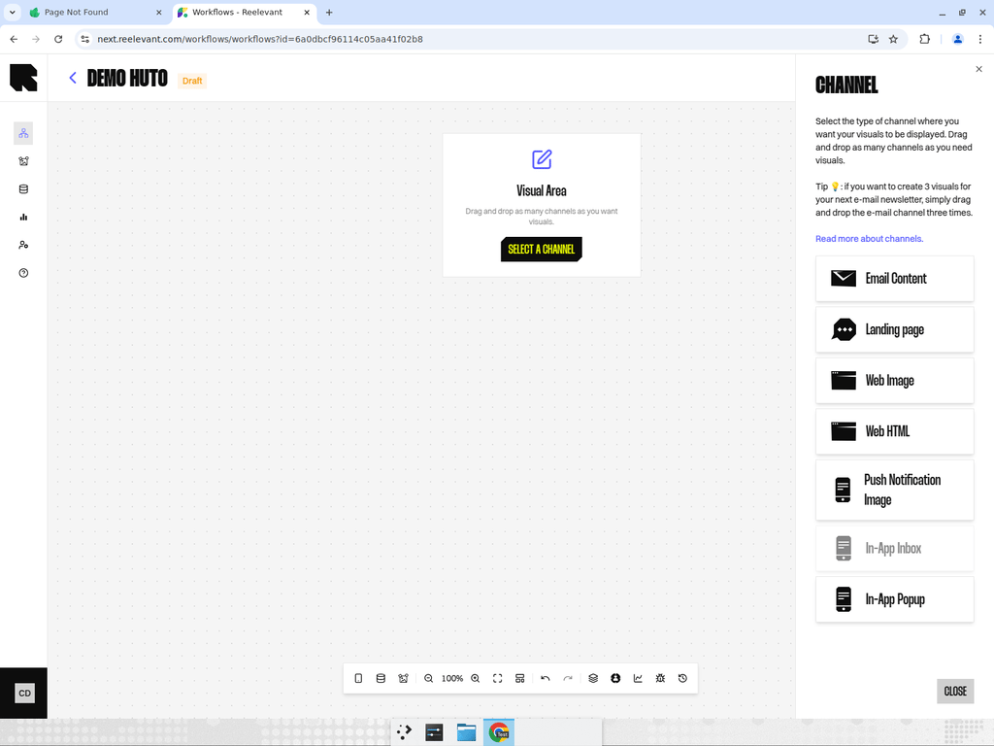
Task: Click the 100% zoom level value
Action: pos(452,678)
